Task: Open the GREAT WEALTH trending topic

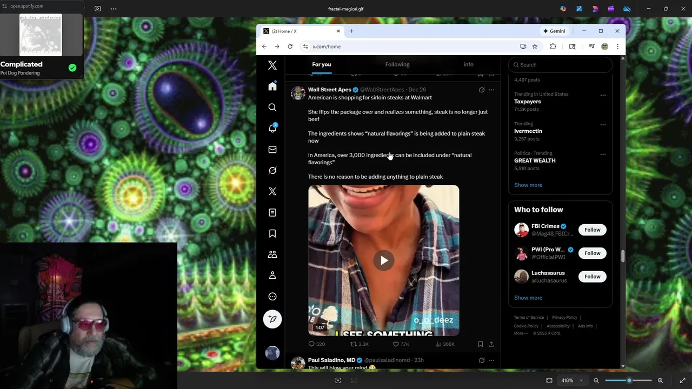Action: pyautogui.click(x=535, y=160)
